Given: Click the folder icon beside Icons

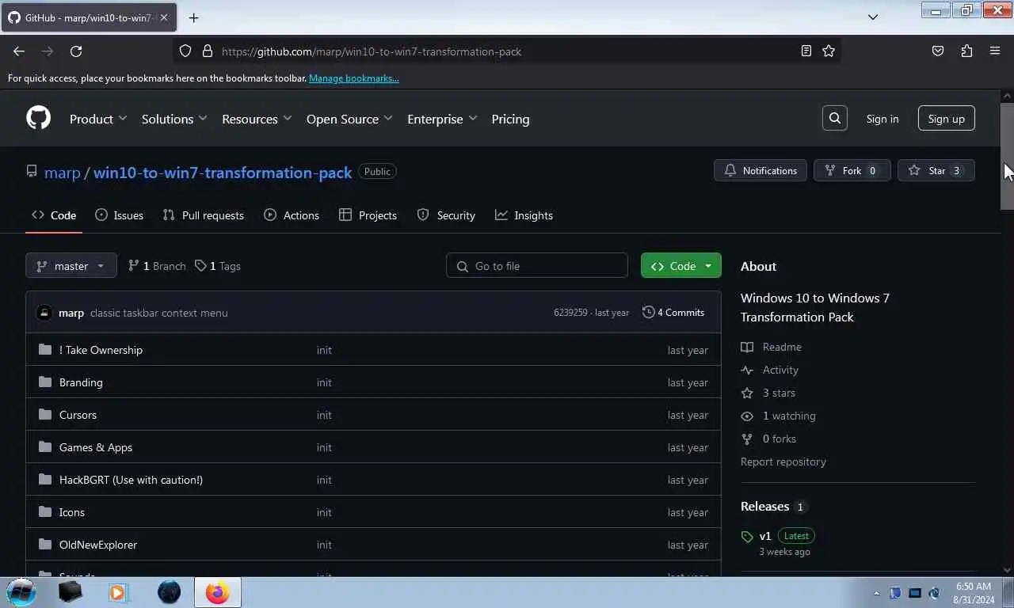Looking at the screenshot, I should (x=45, y=512).
